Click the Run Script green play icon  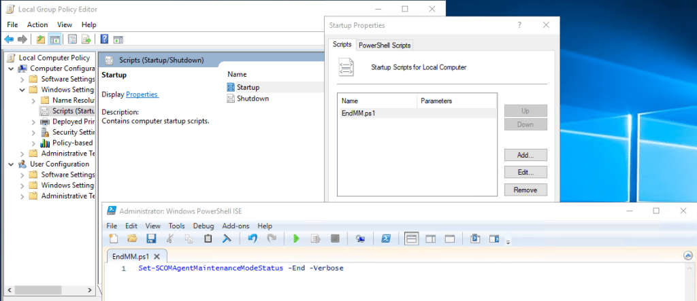296,238
